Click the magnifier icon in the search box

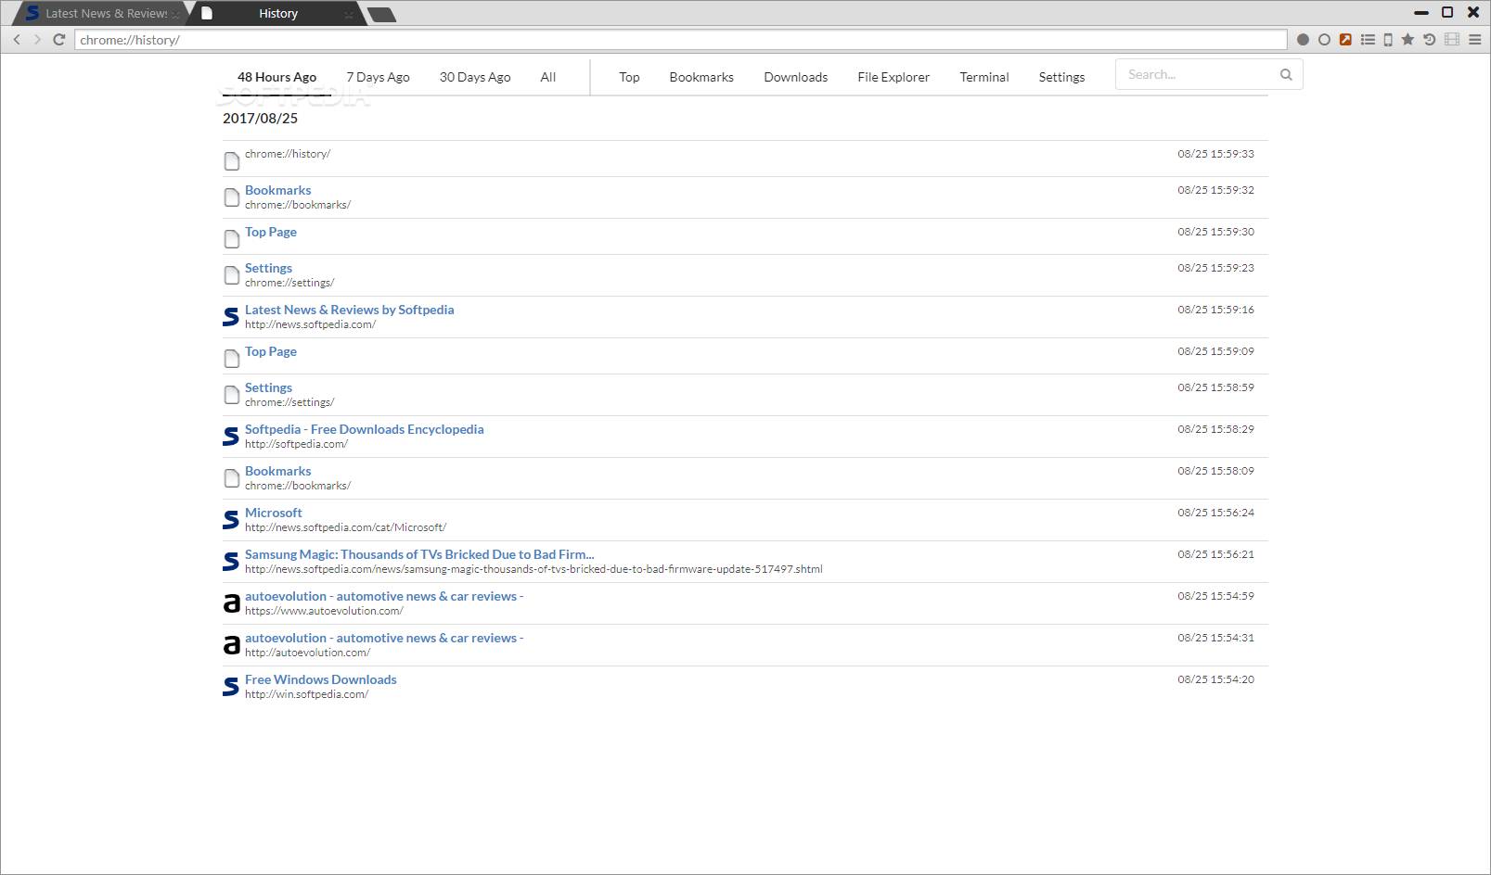click(1286, 75)
